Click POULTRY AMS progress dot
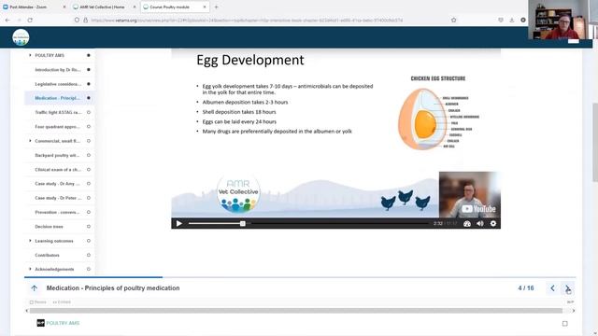 tap(89, 55)
